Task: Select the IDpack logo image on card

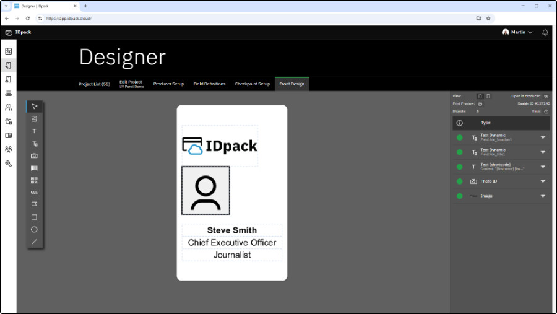Action: tap(220, 146)
